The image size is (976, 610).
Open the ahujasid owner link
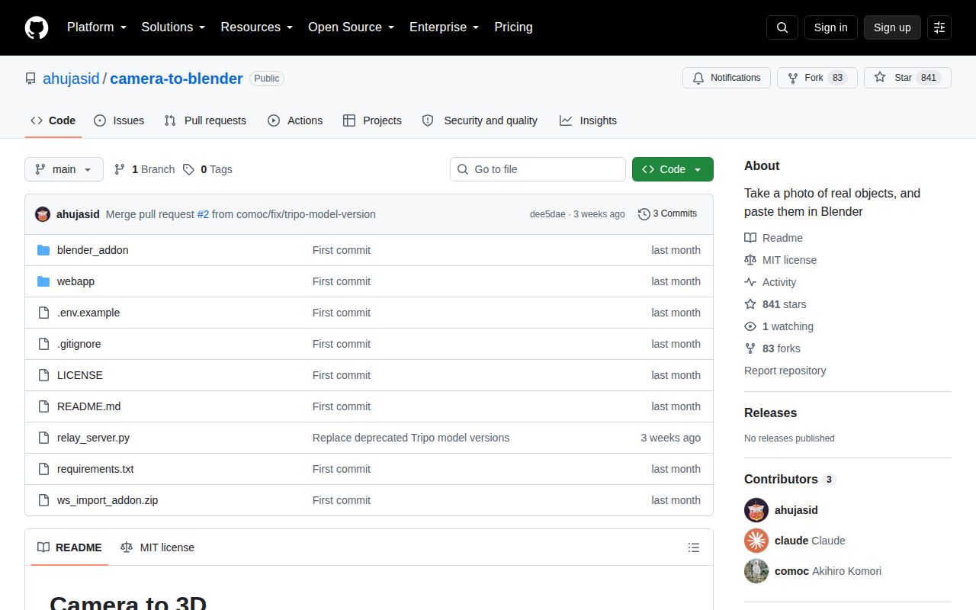[71, 79]
